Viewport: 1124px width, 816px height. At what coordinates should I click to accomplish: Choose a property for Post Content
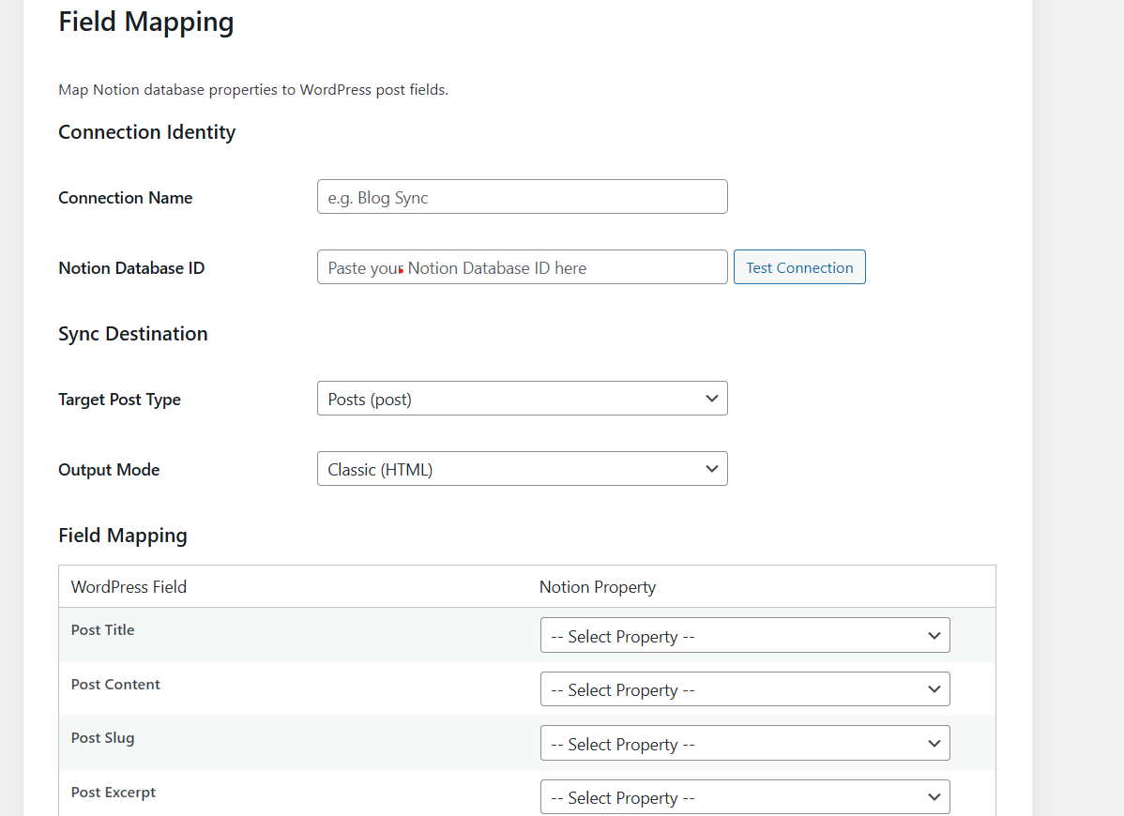[x=745, y=689]
